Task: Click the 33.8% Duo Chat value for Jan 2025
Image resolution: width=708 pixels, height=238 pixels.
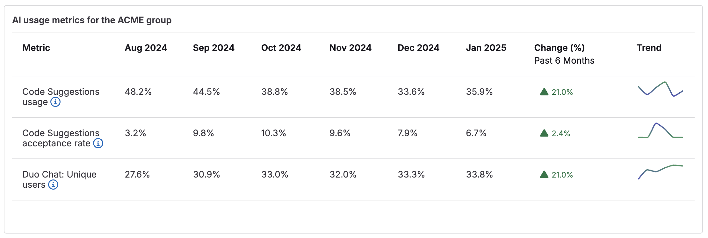Action: (x=479, y=175)
